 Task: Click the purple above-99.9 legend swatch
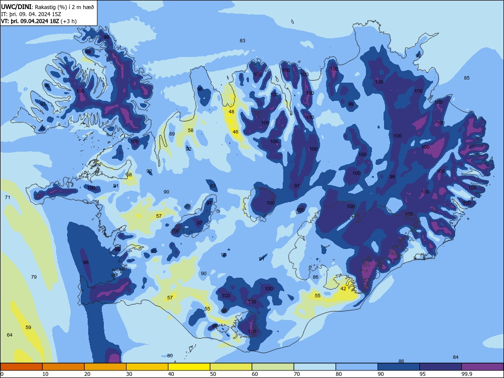pyautogui.click(x=482, y=367)
